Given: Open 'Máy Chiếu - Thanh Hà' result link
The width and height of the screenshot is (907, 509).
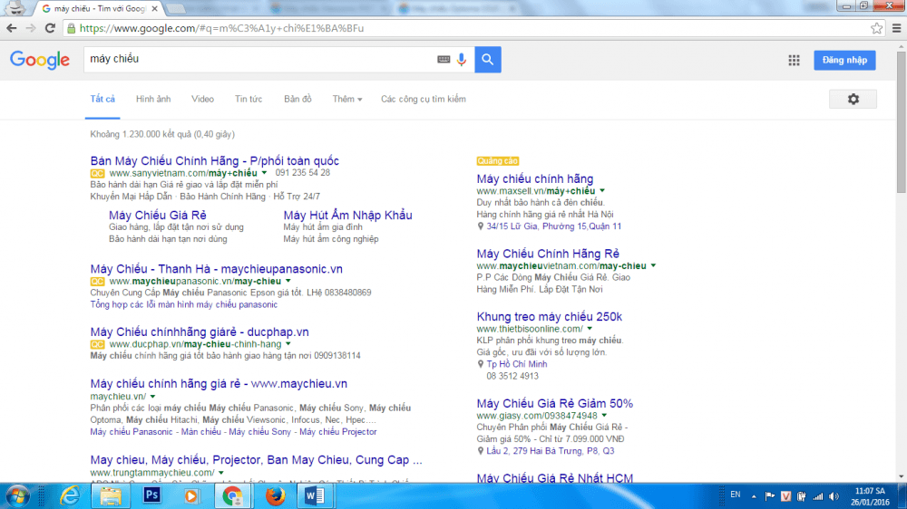Looking at the screenshot, I should [217, 269].
